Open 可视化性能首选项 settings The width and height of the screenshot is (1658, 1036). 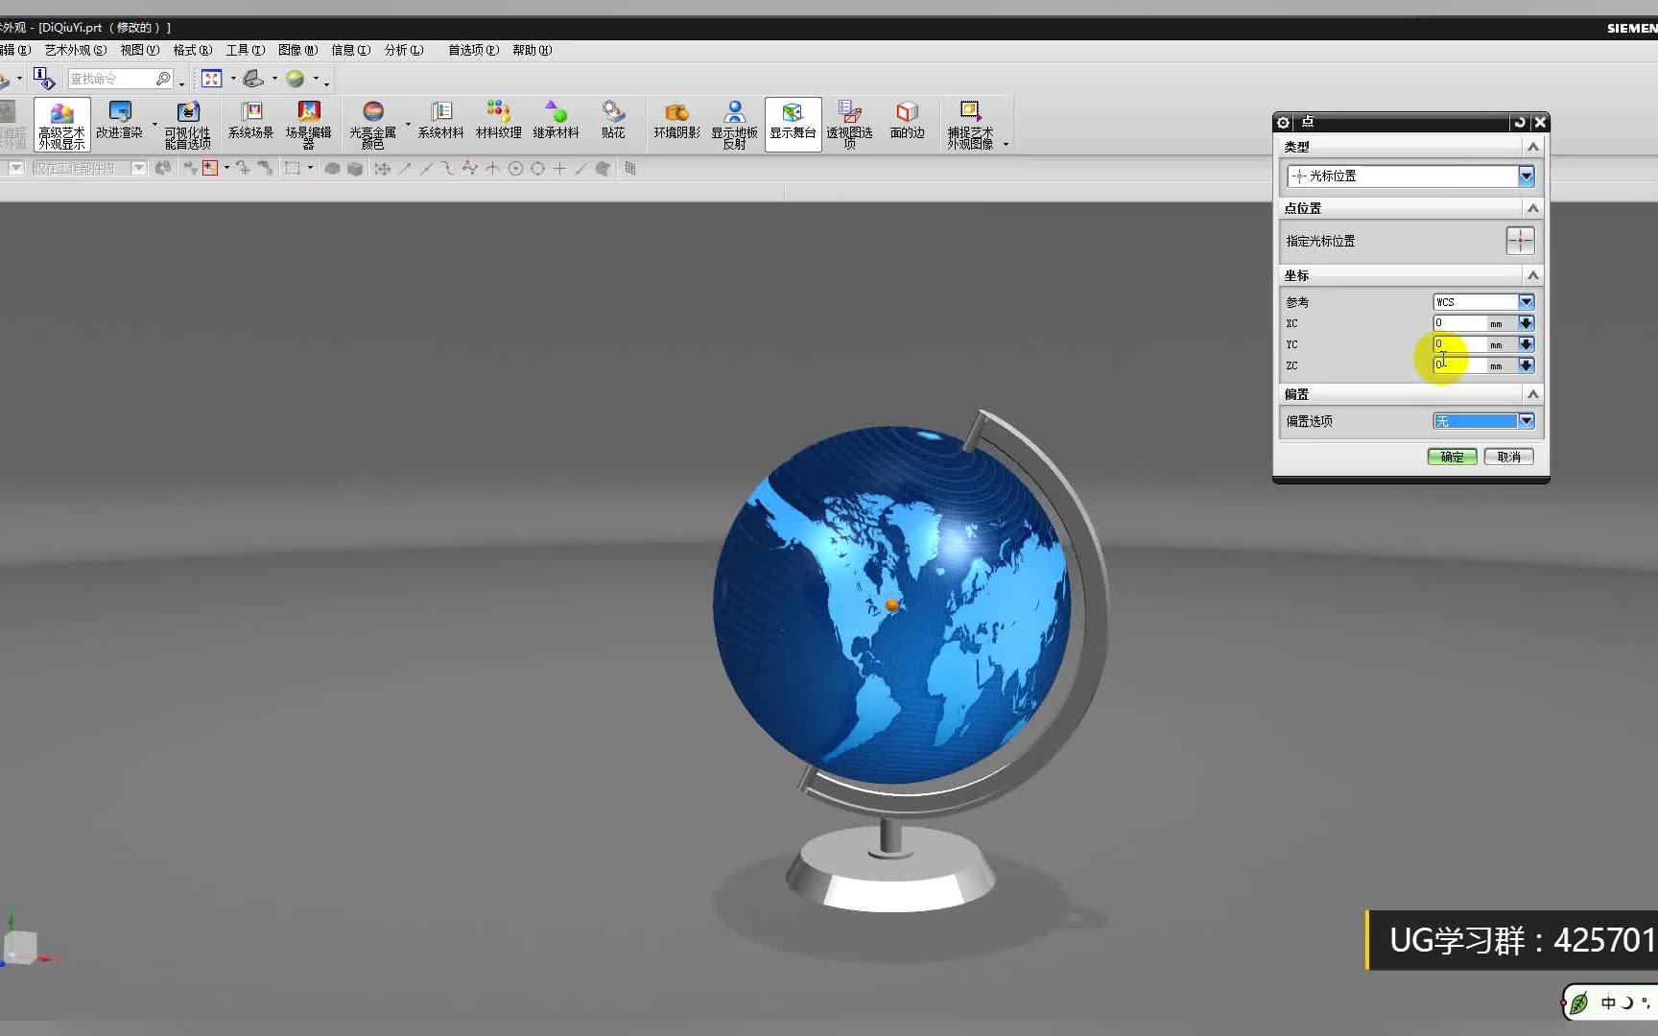click(x=187, y=125)
